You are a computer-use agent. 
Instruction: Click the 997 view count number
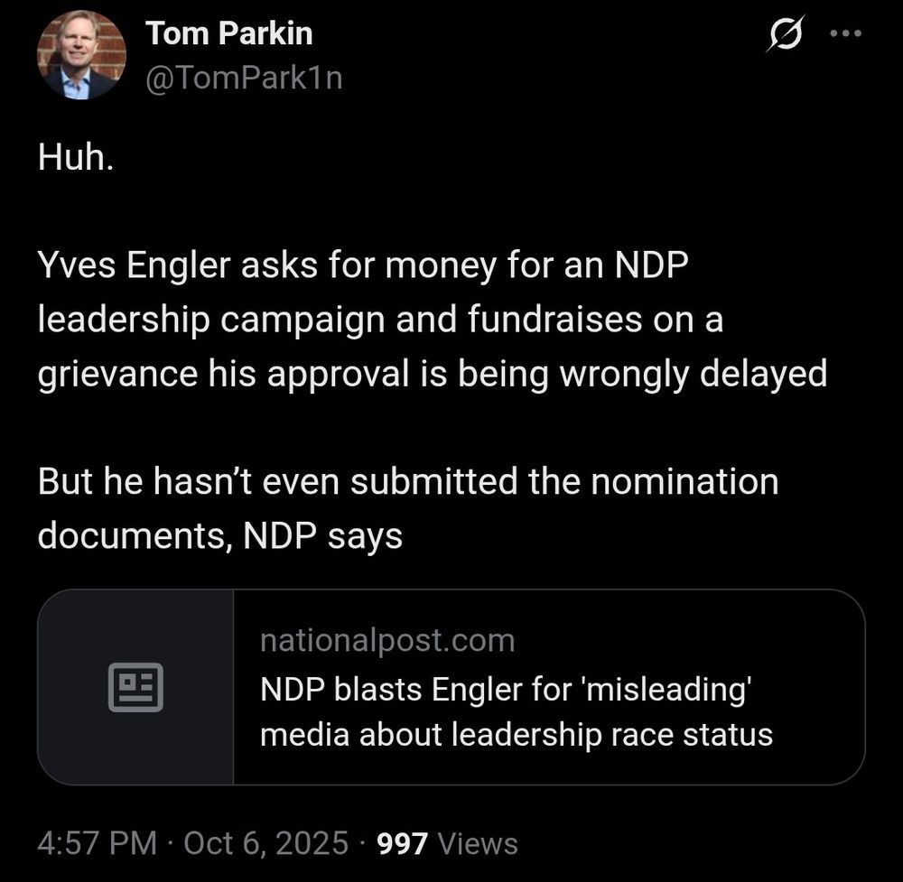(x=402, y=843)
